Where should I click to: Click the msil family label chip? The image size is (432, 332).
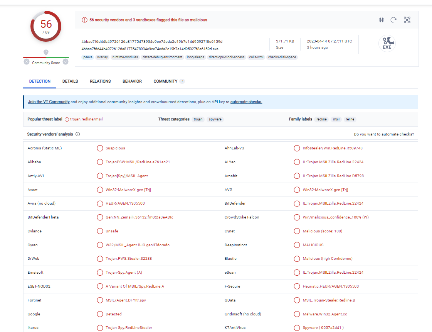click(x=336, y=119)
